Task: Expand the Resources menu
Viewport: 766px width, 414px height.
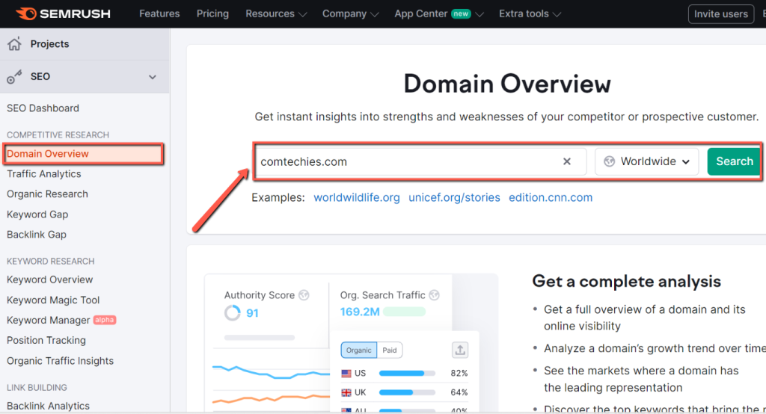Action: [x=276, y=13]
